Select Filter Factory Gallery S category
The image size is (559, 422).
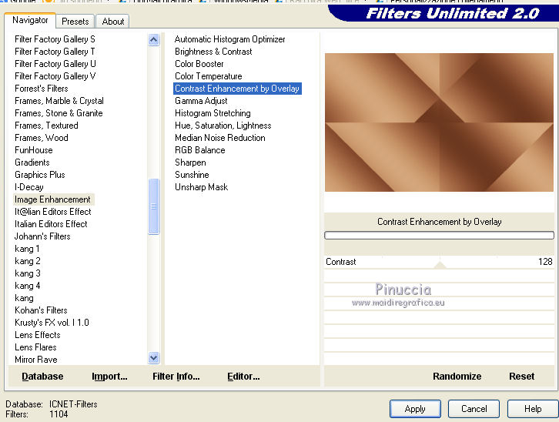click(55, 39)
